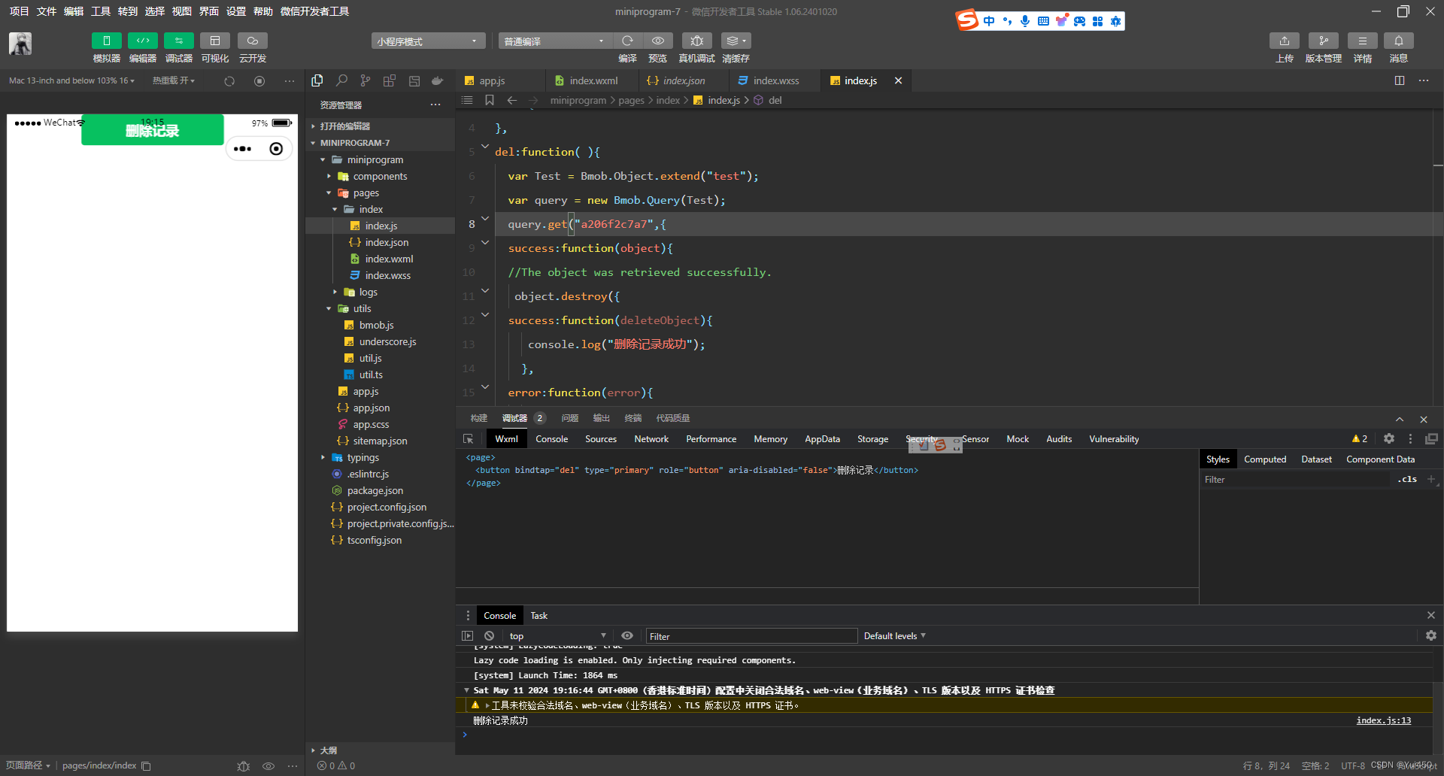This screenshot has height=776, width=1444.
Task: Open bmob.js in the file tree
Action: [x=376, y=325]
